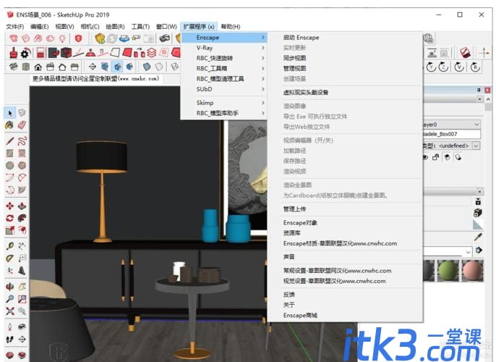
Task: Activate the Move tool with four arrows
Action: coord(10,206)
